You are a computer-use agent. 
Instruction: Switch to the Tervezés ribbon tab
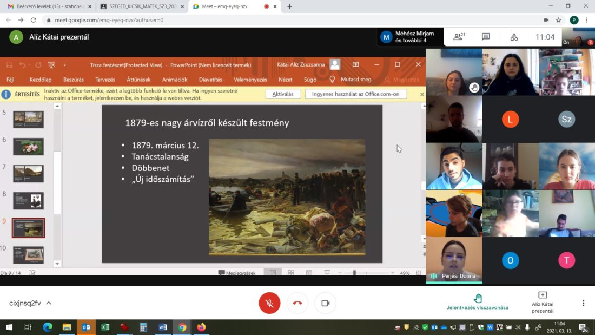[x=105, y=80]
